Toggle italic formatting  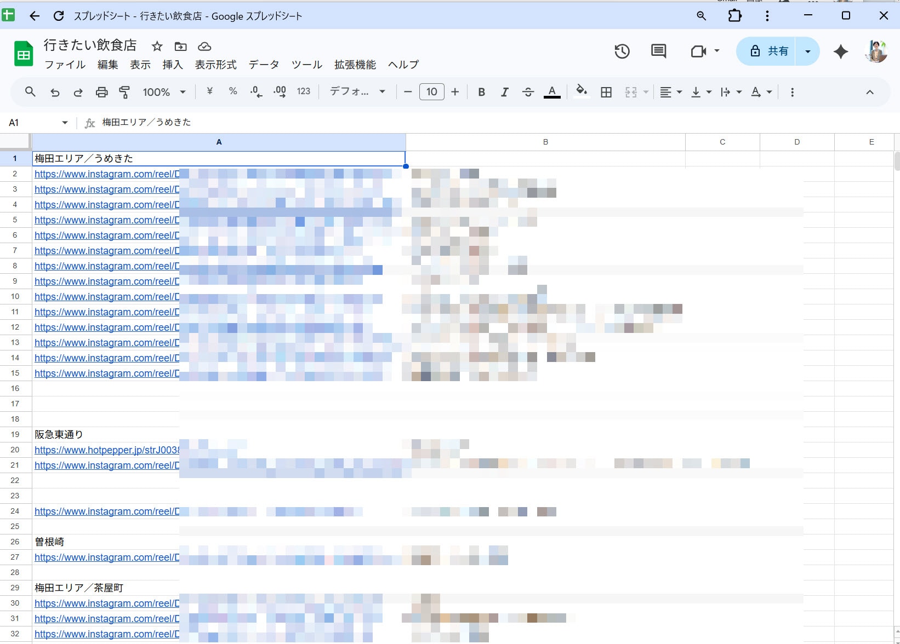coord(504,92)
